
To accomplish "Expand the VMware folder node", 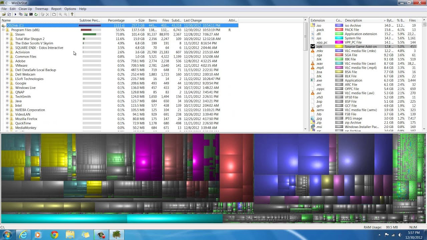I will pos(7,65).
